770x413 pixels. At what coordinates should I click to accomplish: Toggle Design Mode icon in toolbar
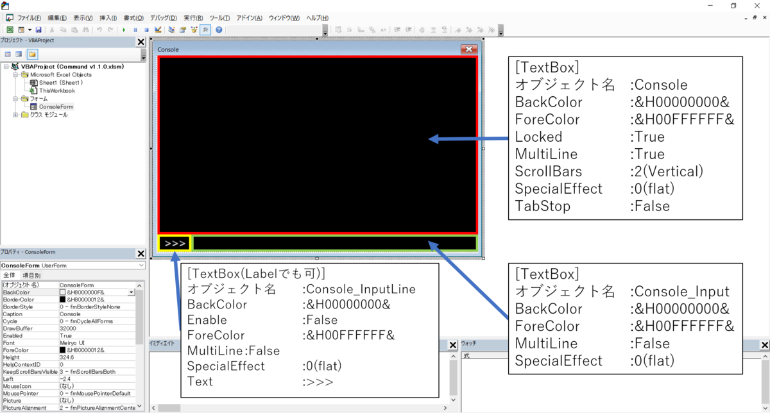pos(158,29)
